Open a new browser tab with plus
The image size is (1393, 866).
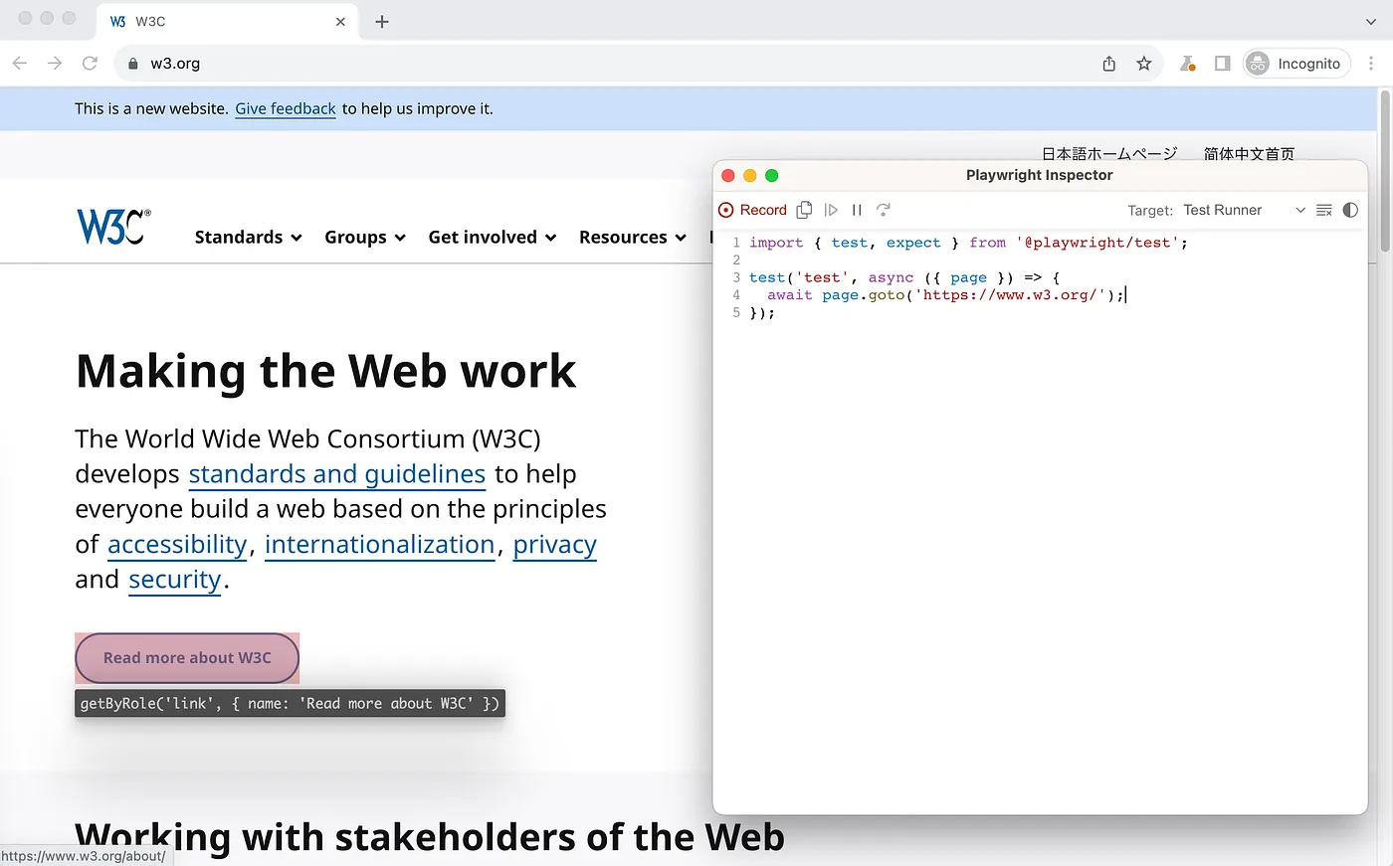pos(382,22)
